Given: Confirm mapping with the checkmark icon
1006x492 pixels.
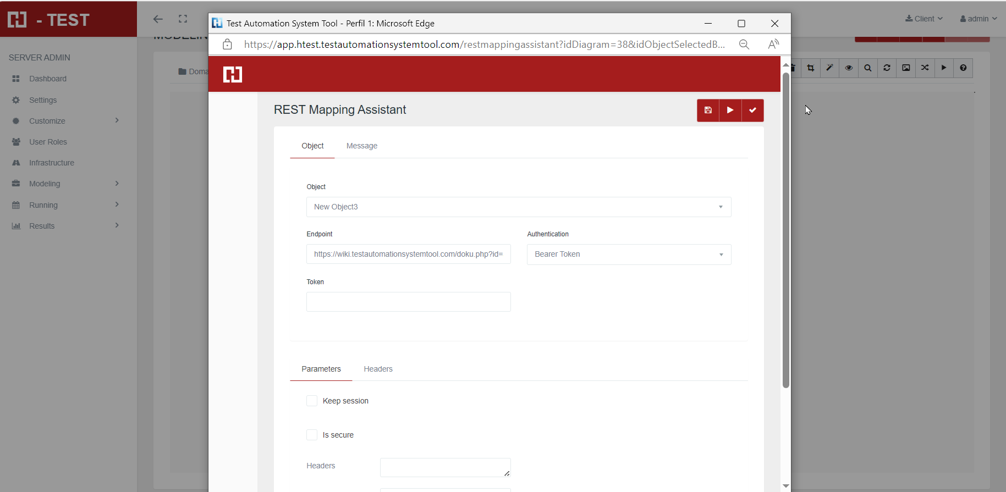Looking at the screenshot, I should tap(752, 110).
